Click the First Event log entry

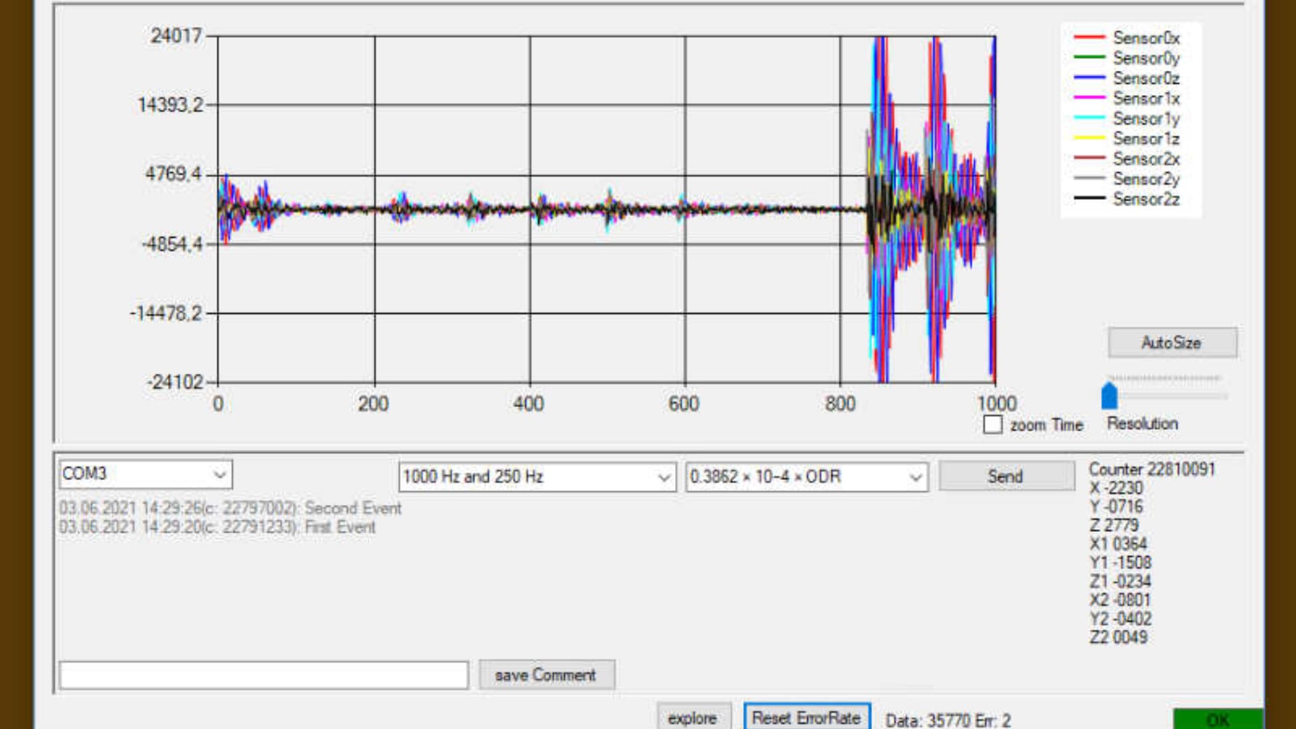point(217,527)
